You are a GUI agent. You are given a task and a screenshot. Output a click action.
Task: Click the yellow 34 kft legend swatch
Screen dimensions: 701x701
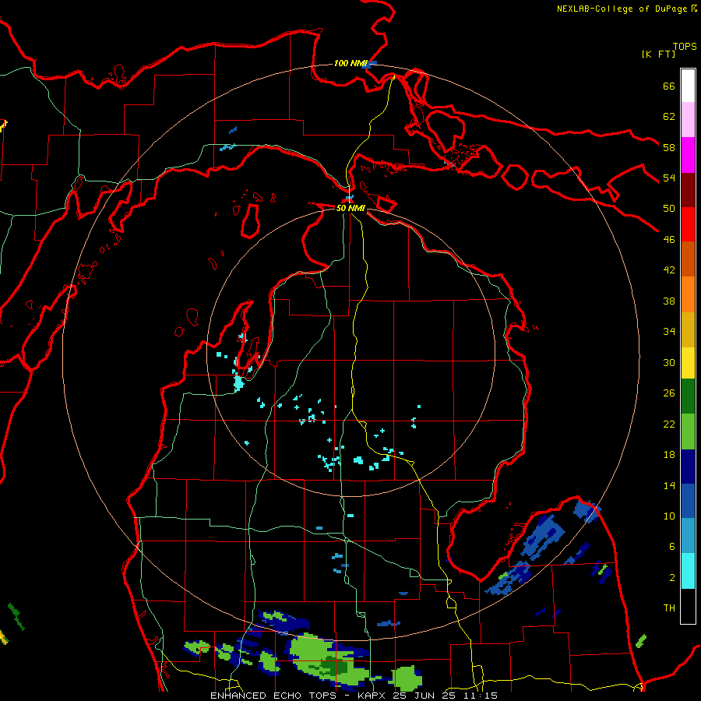pos(688,363)
